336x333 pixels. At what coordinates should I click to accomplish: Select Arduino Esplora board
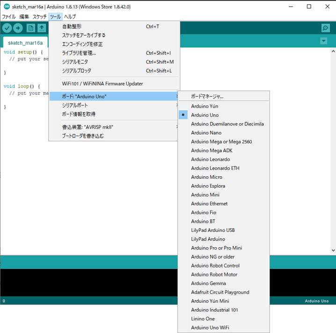224,186
